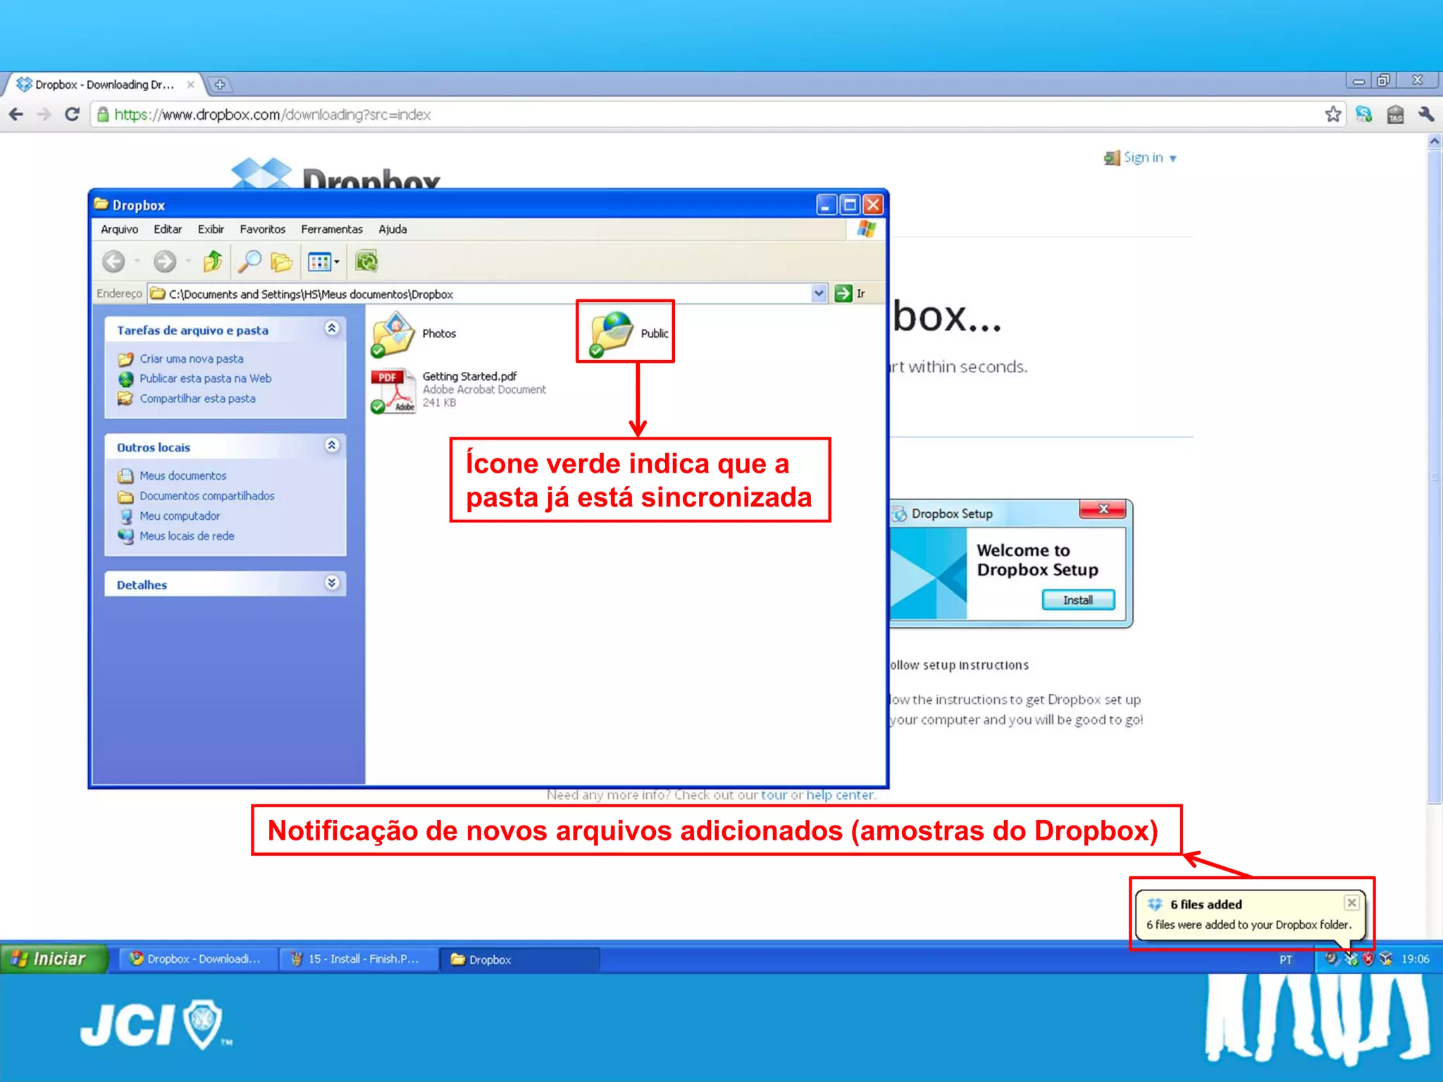Open the Sign in dropdown
The width and height of the screenshot is (1443, 1082).
coord(1141,158)
